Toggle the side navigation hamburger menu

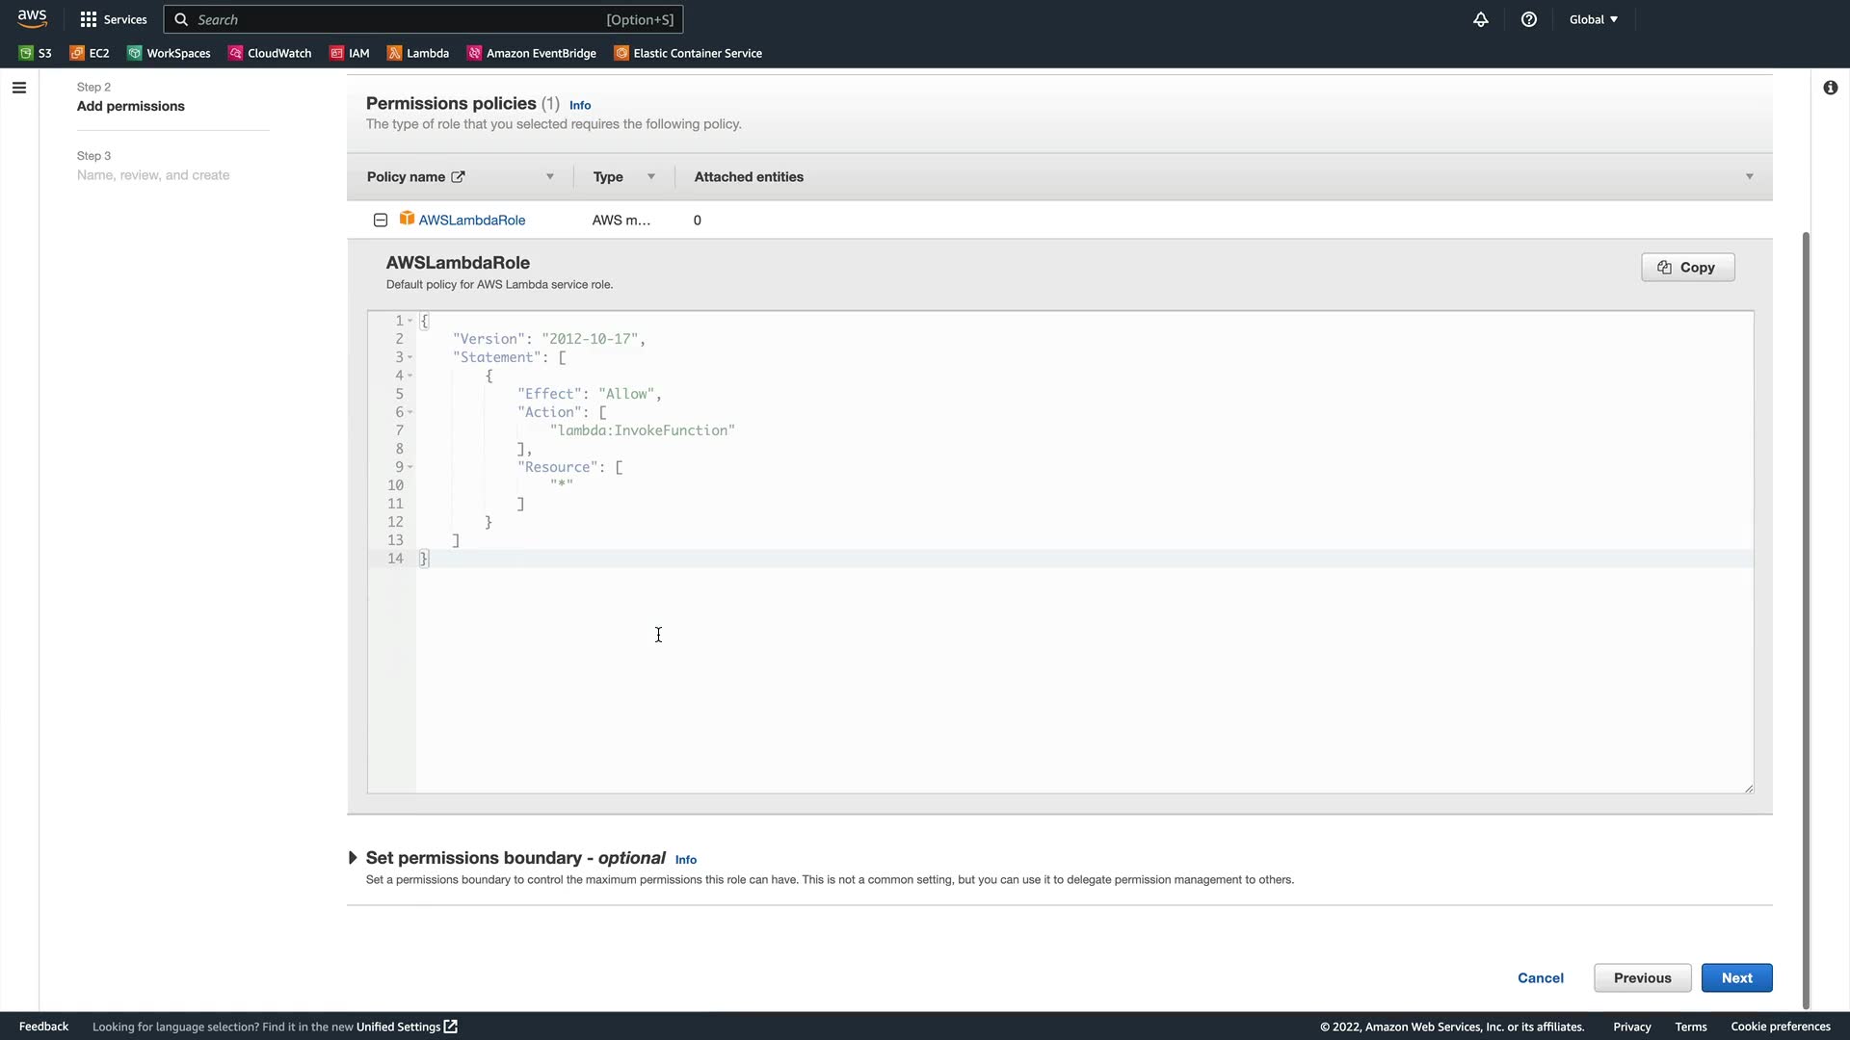(x=19, y=88)
